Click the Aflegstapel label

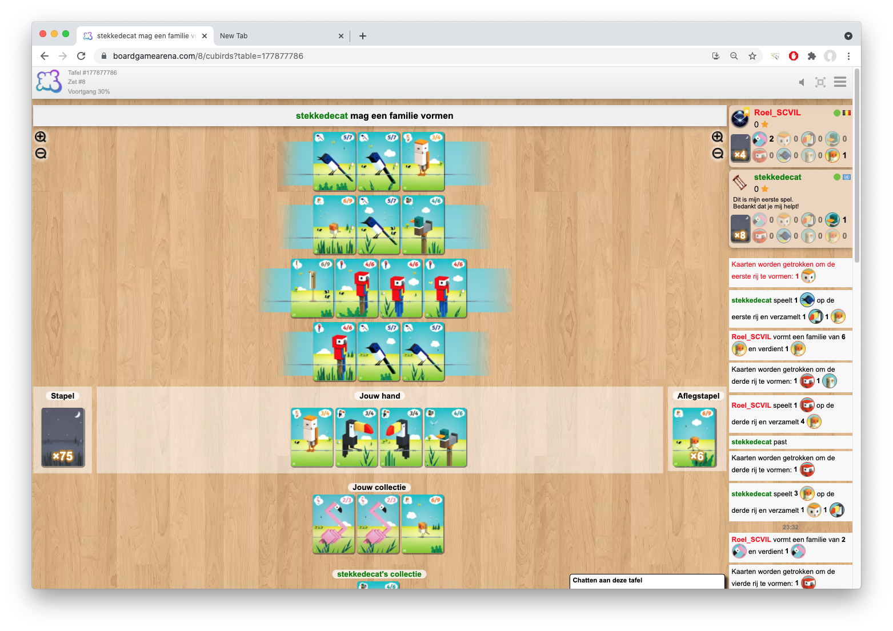(x=699, y=396)
